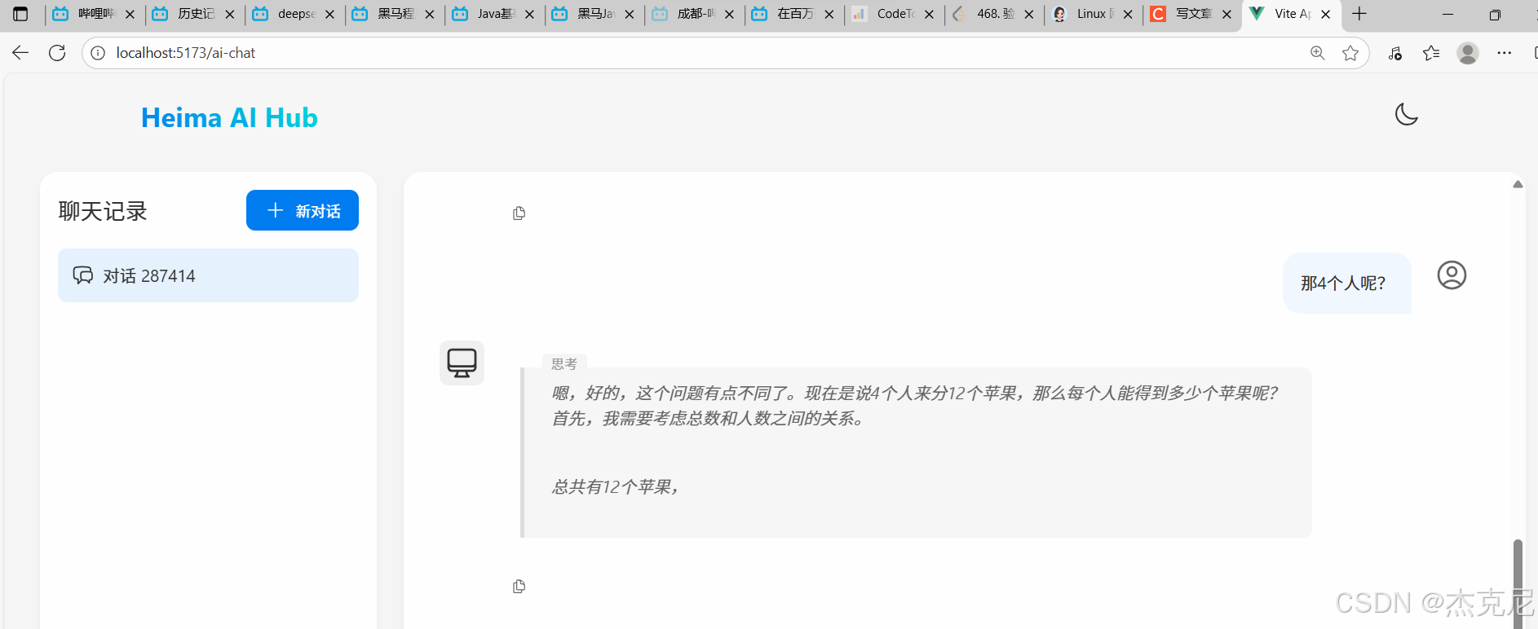This screenshot has width=1538, height=629.
Task: View site information icon in address bar
Action: pos(98,53)
